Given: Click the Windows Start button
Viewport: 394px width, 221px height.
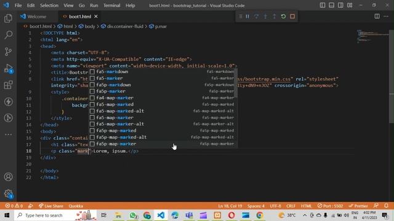Looking at the screenshot, I should coord(7,215).
